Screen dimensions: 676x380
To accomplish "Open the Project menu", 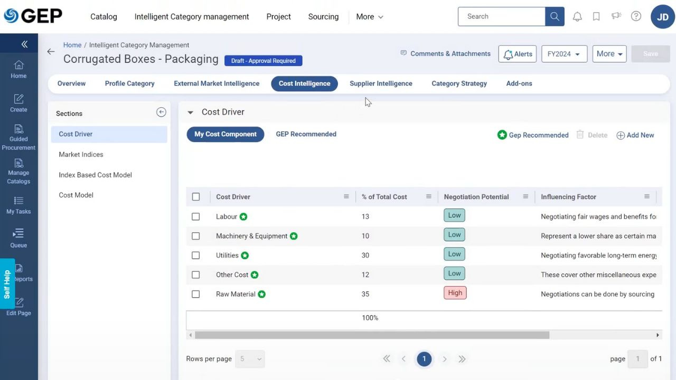I will click(278, 16).
